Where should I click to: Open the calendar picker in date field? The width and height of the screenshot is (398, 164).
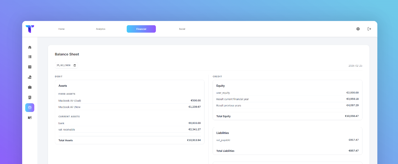[x=75, y=65]
